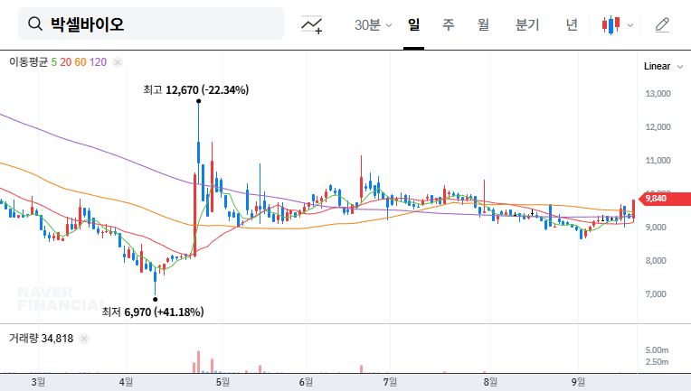Click the 12,000 price axis label
The image size is (691, 391).
coord(658,127)
